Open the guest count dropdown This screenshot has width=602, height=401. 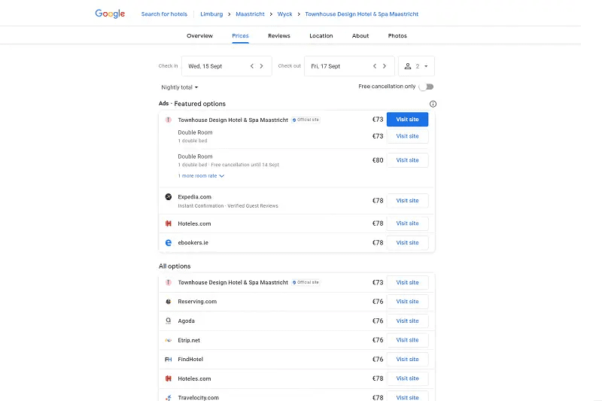point(416,66)
